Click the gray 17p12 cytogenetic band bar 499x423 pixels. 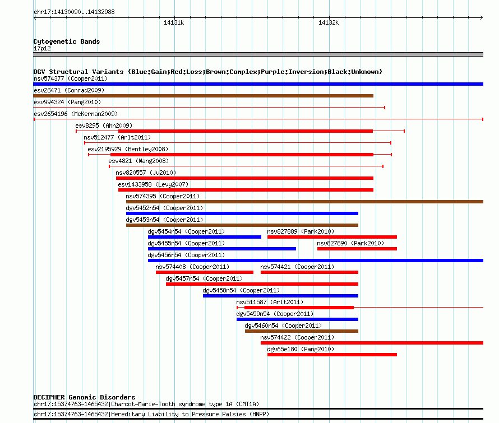click(x=258, y=54)
